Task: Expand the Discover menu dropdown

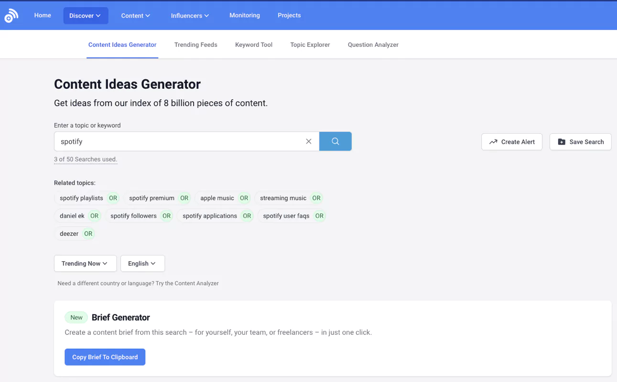Action: [x=86, y=15]
